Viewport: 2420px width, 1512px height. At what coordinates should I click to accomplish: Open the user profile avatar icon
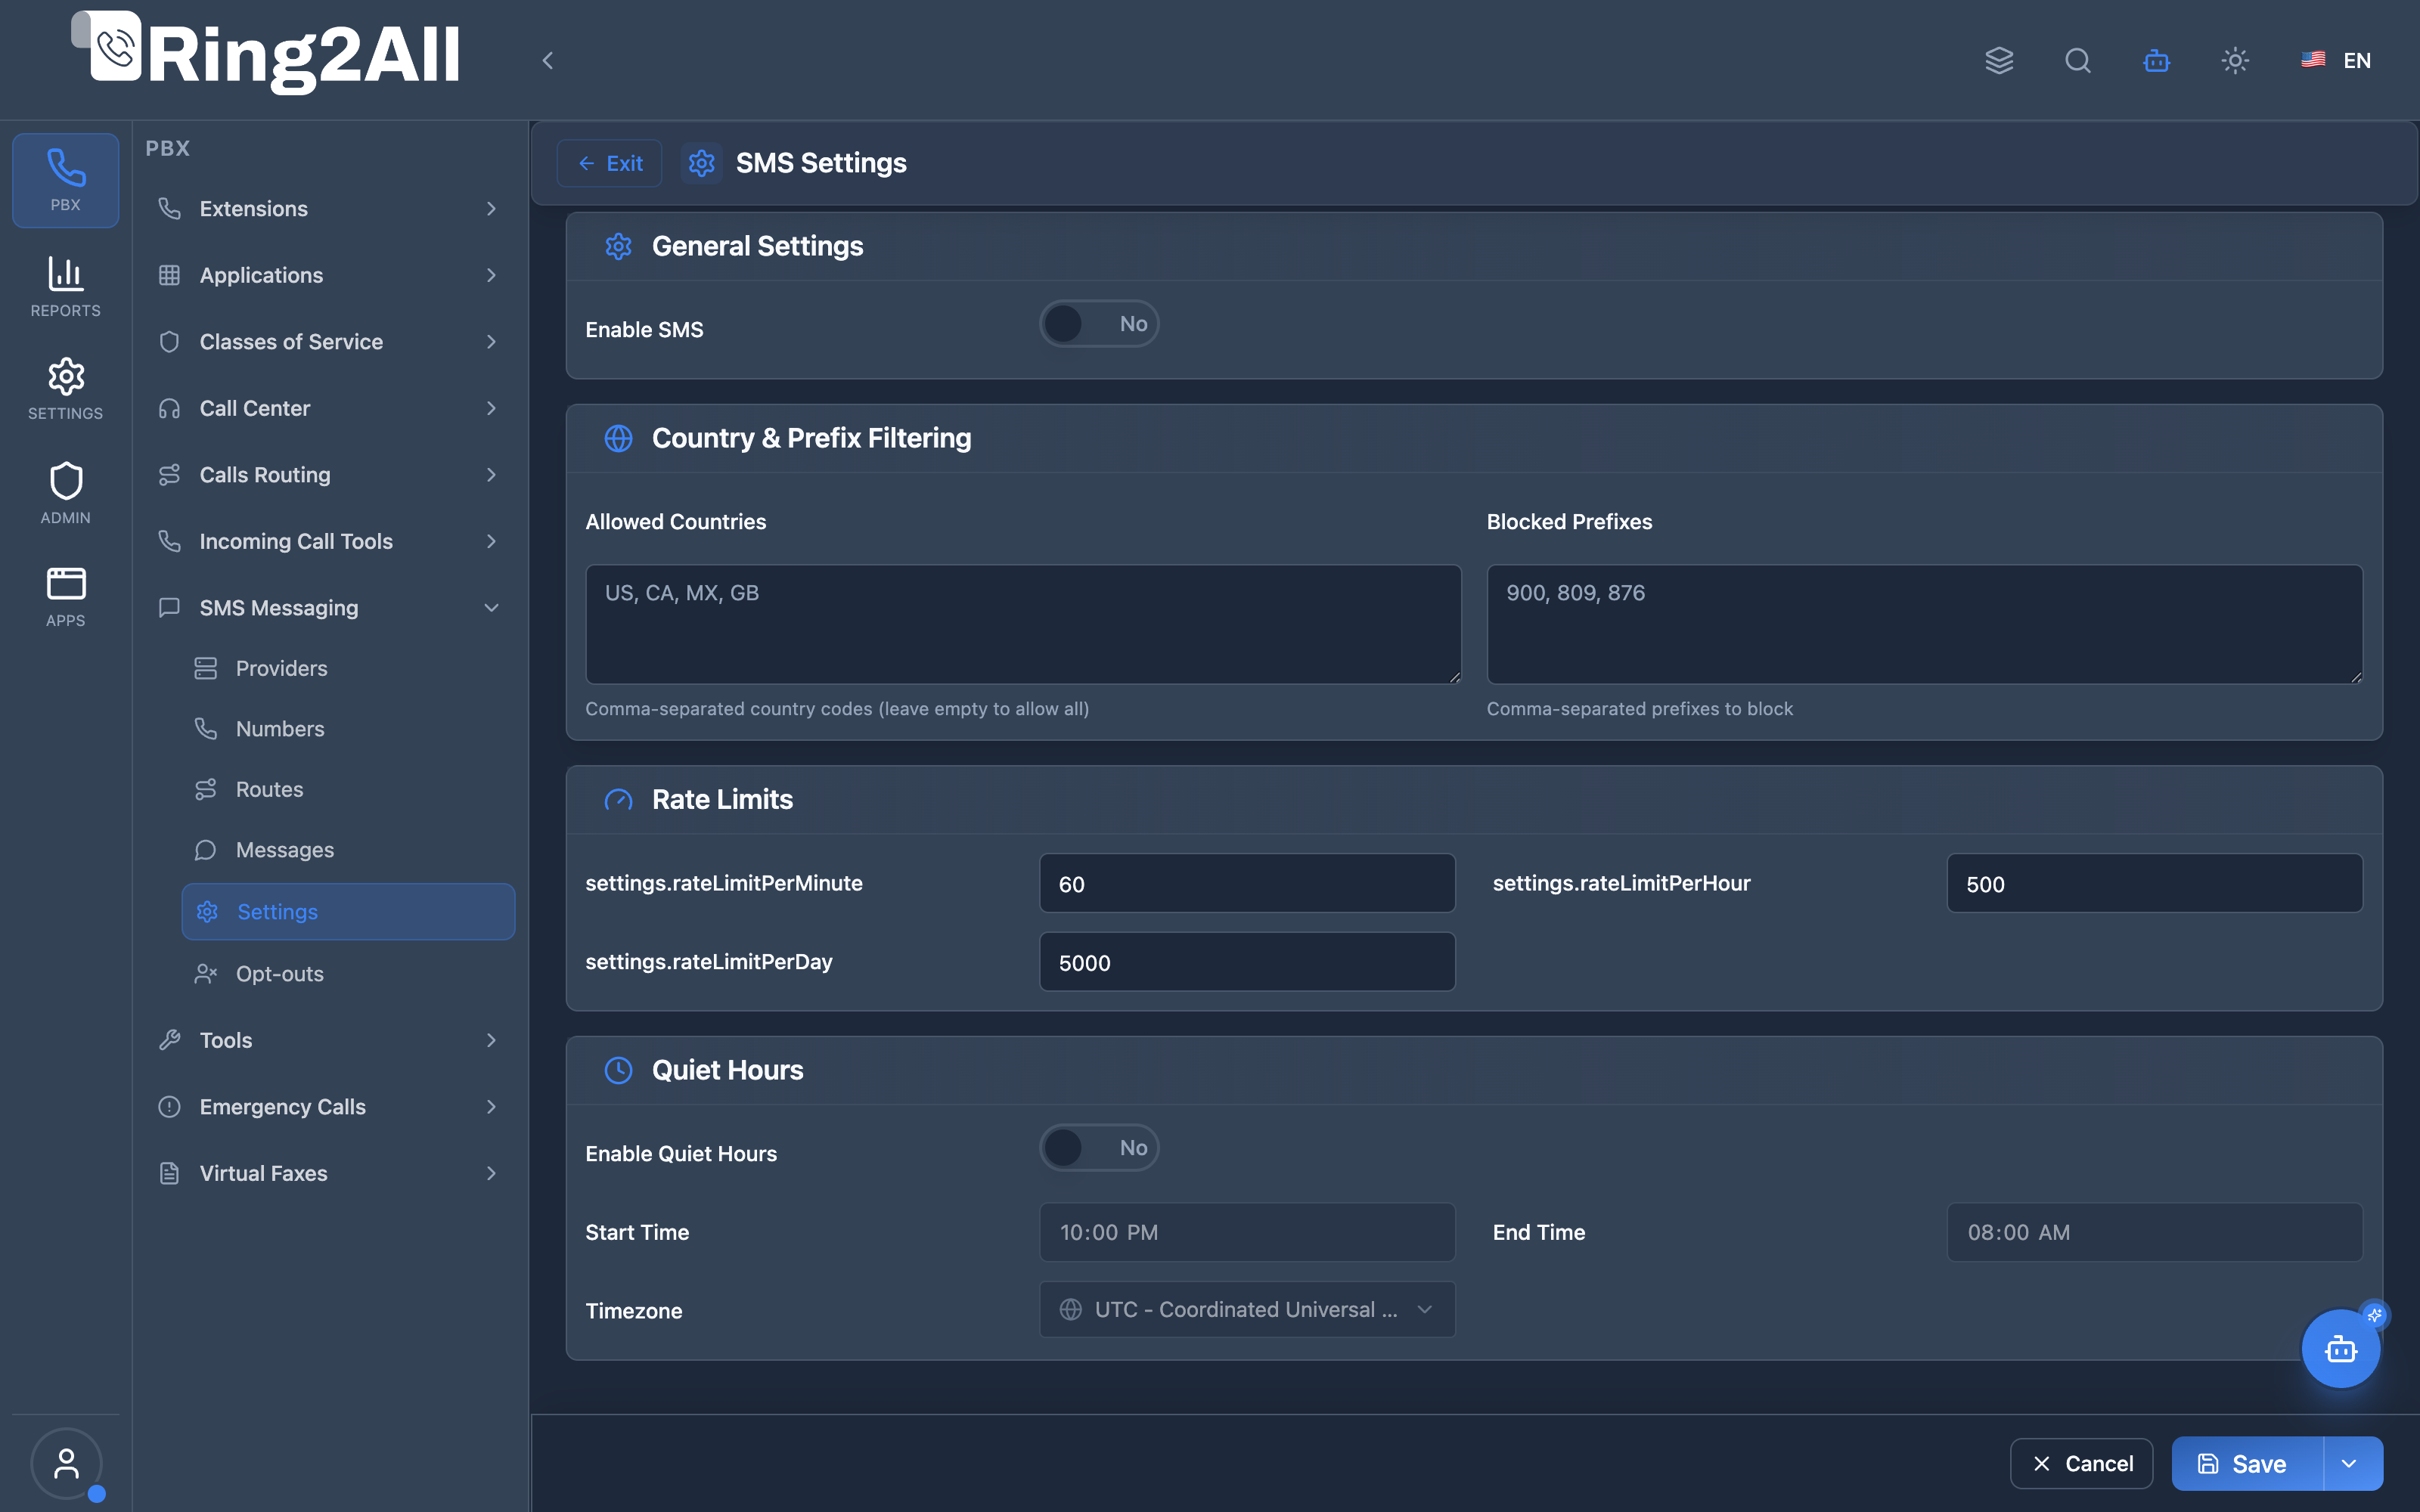pyautogui.click(x=66, y=1463)
